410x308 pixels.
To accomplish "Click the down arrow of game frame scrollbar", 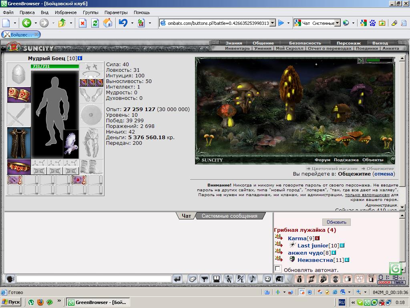I will click(402, 207).
